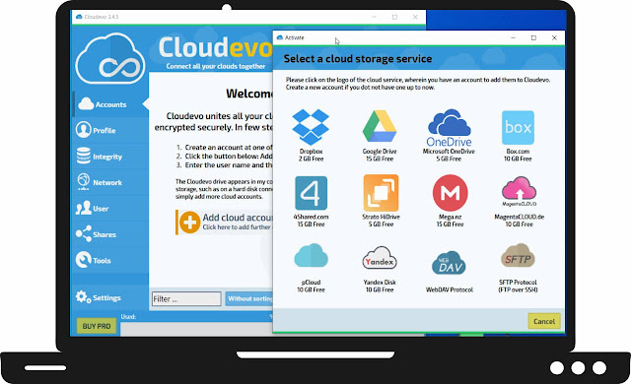
Task: Click the '15 GB Free' text under Google Drive
Action: pos(380,159)
